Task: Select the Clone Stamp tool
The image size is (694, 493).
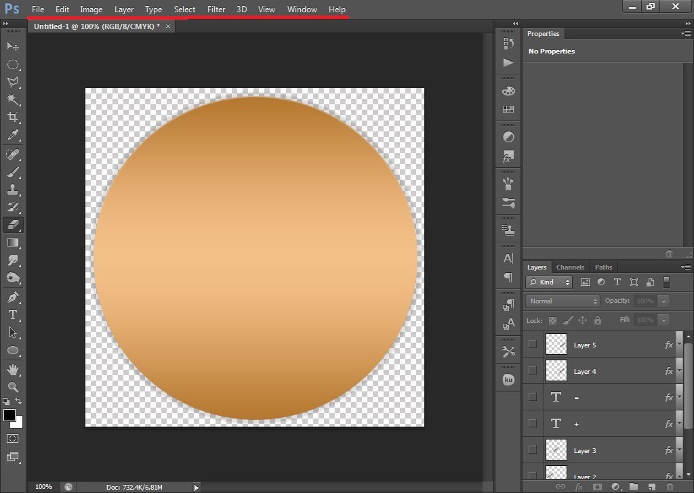Action: click(x=13, y=190)
